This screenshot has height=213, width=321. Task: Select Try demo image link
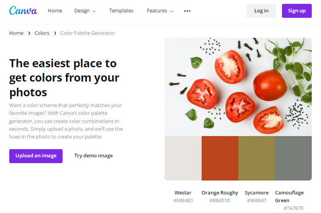pyautogui.click(x=94, y=156)
